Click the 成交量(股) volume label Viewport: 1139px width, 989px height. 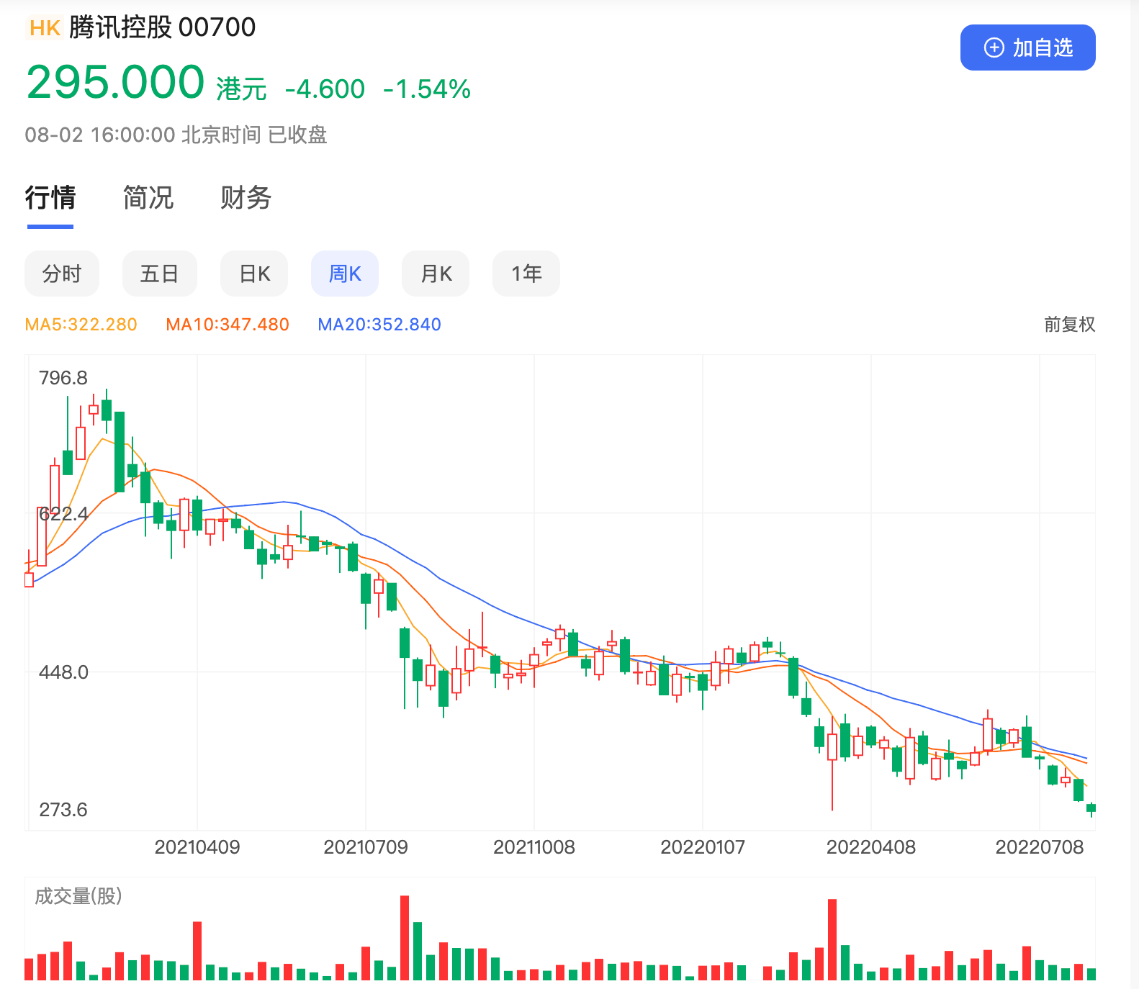(x=78, y=896)
